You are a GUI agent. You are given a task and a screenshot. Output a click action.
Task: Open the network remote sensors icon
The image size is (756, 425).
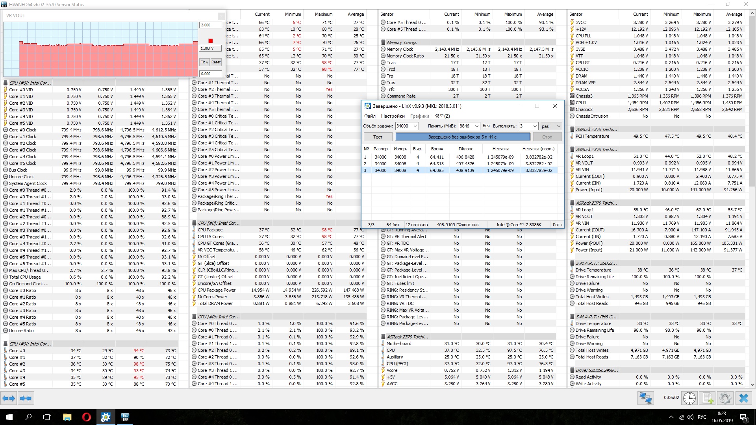pos(646,398)
